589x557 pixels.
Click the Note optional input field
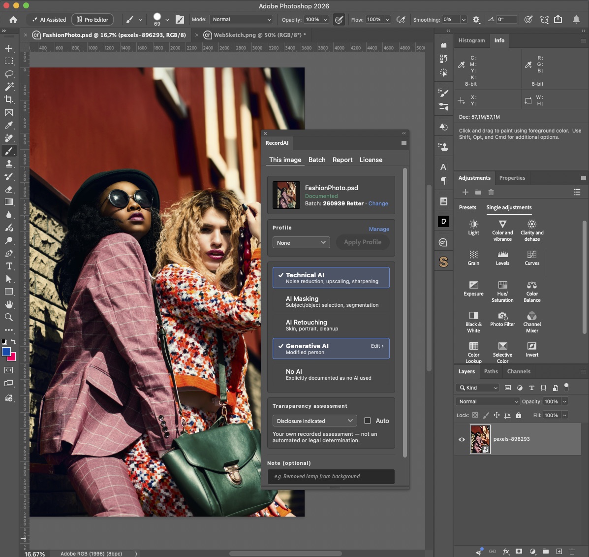click(x=331, y=476)
